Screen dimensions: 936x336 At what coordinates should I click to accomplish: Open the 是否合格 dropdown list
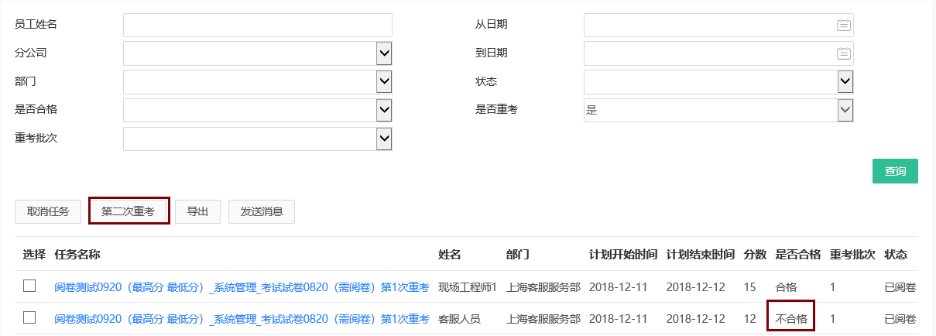(x=384, y=111)
